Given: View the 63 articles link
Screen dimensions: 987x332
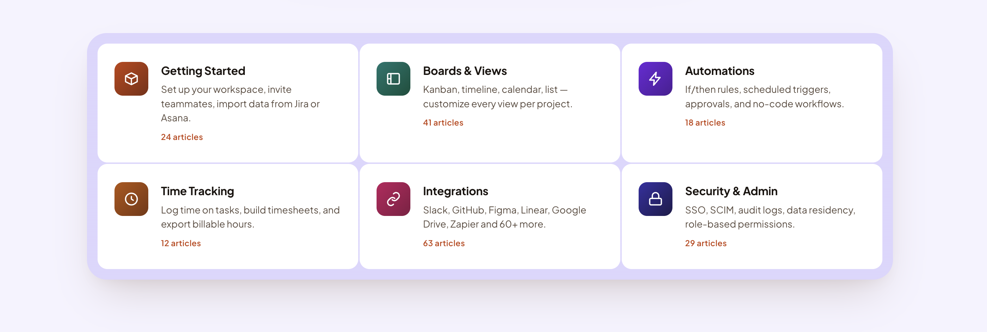Looking at the screenshot, I should 444,243.
